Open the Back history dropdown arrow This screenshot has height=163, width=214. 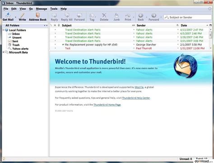(147, 17)
